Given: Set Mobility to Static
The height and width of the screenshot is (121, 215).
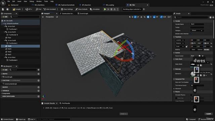Looking at the screenshot, I should point(193,49).
